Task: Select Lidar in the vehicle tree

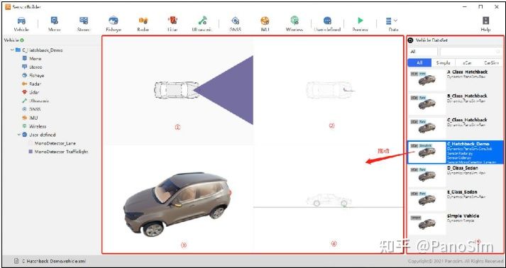Action: [31, 92]
